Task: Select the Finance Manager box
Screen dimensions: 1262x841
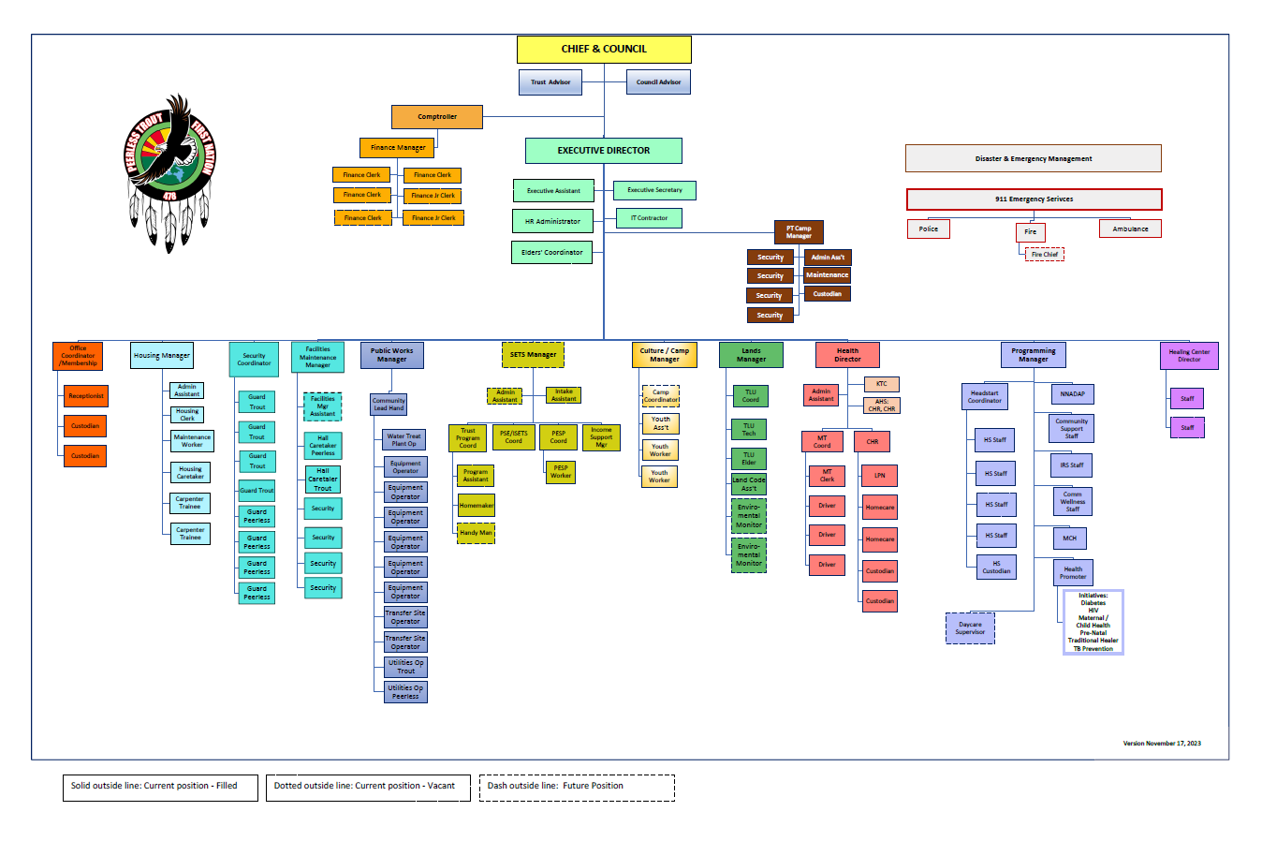Action: coord(398,148)
